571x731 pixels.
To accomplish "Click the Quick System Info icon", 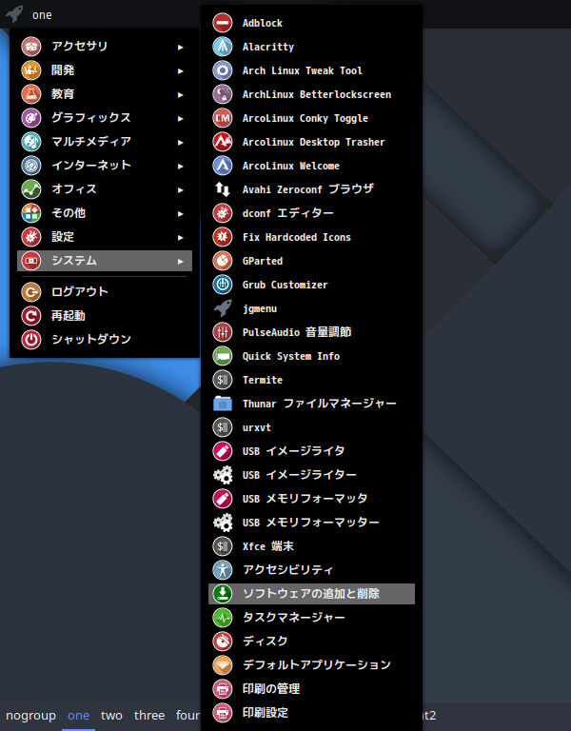I will pos(223,356).
